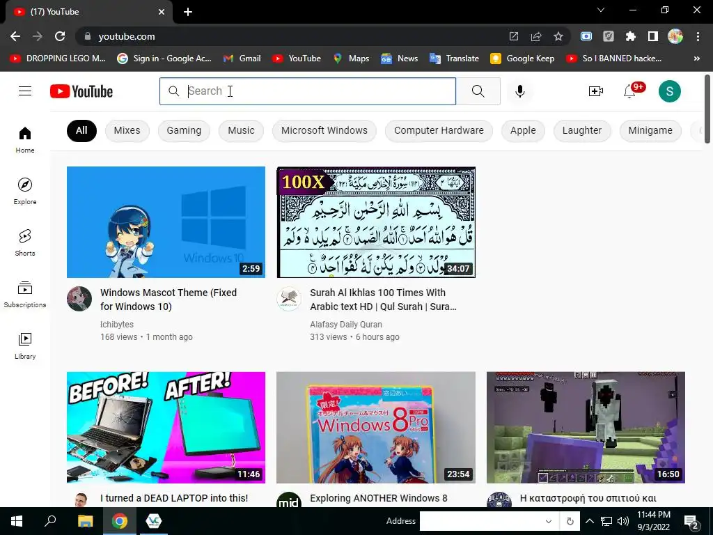Viewport: 713px width, 535px height.
Task: Open the tab search dropdown arrow
Action: pyautogui.click(x=601, y=10)
